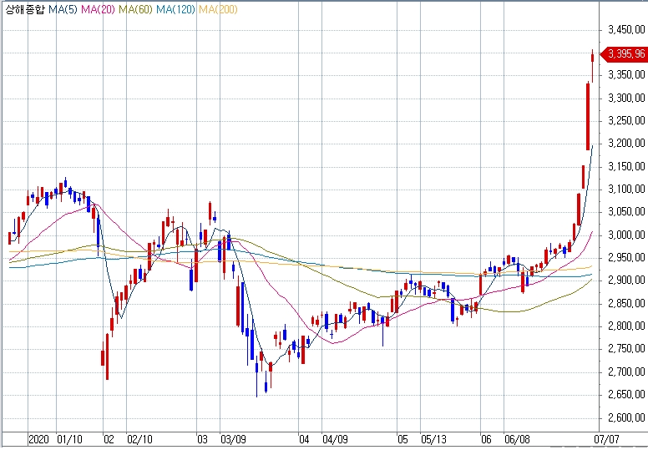Select the 2020 year marker on date axis

click(x=39, y=438)
